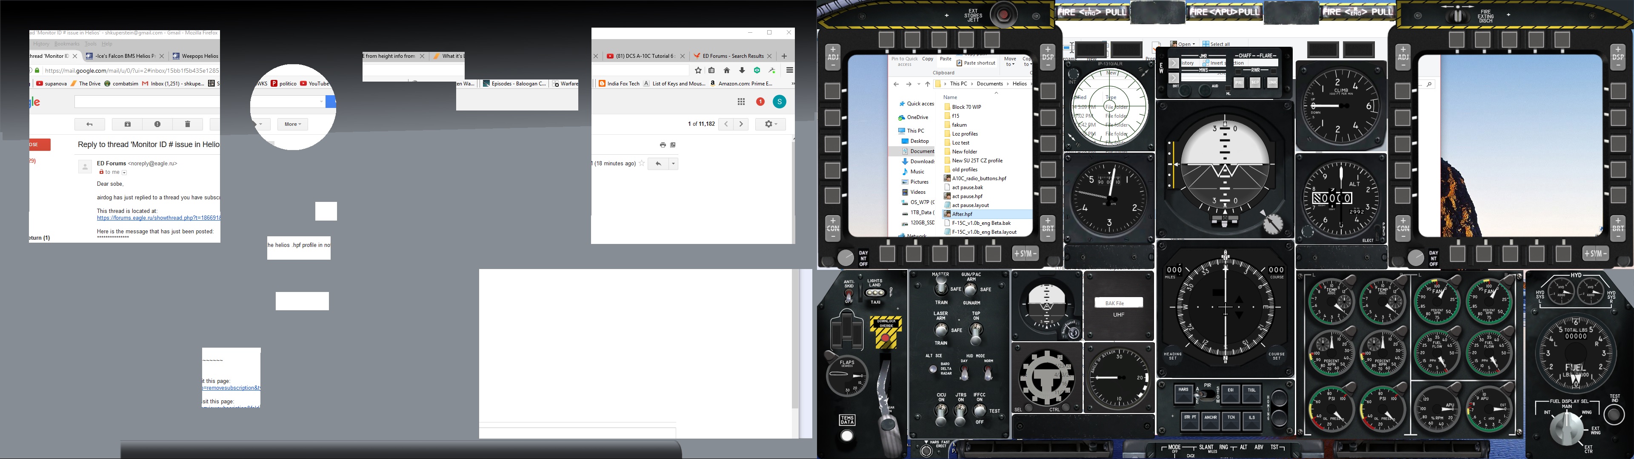Click Gmail back to inbox arrow button

[89, 124]
